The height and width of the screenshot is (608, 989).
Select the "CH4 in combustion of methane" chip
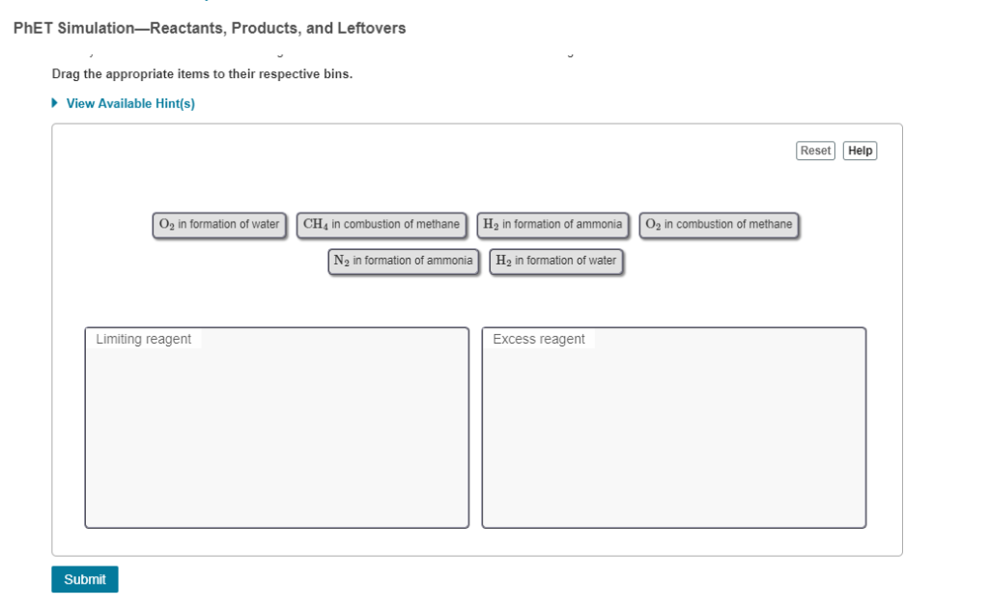pyautogui.click(x=382, y=224)
